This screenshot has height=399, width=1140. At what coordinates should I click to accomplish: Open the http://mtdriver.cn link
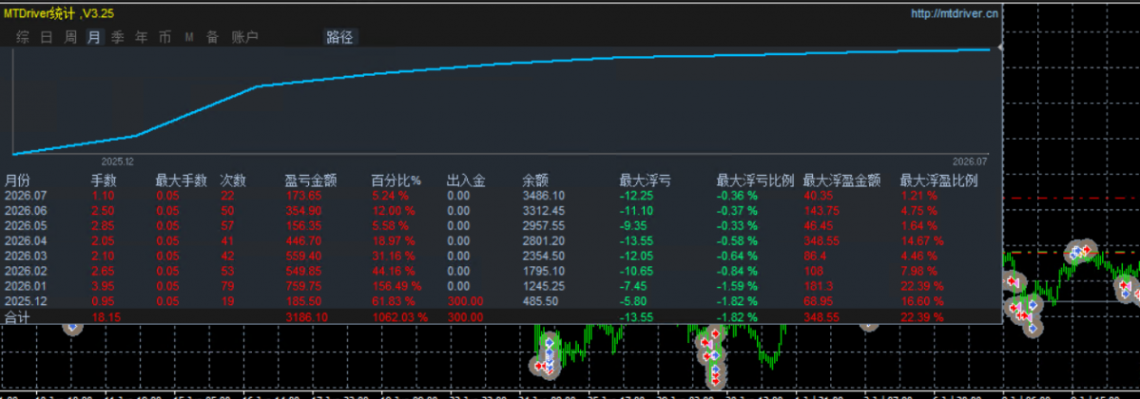(x=955, y=13)
